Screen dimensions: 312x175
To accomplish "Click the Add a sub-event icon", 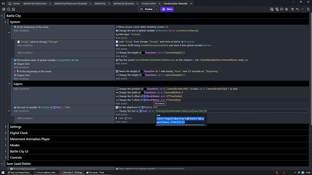I will coord(277,9).
